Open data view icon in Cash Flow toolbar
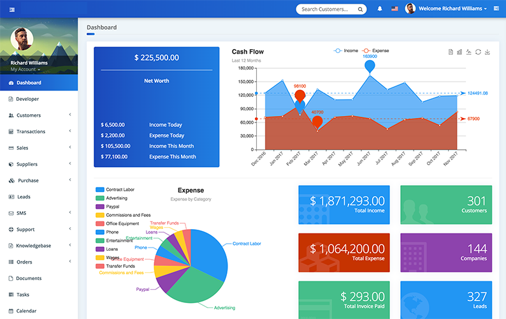The image size is (506, 319). [x=451, y=52]
